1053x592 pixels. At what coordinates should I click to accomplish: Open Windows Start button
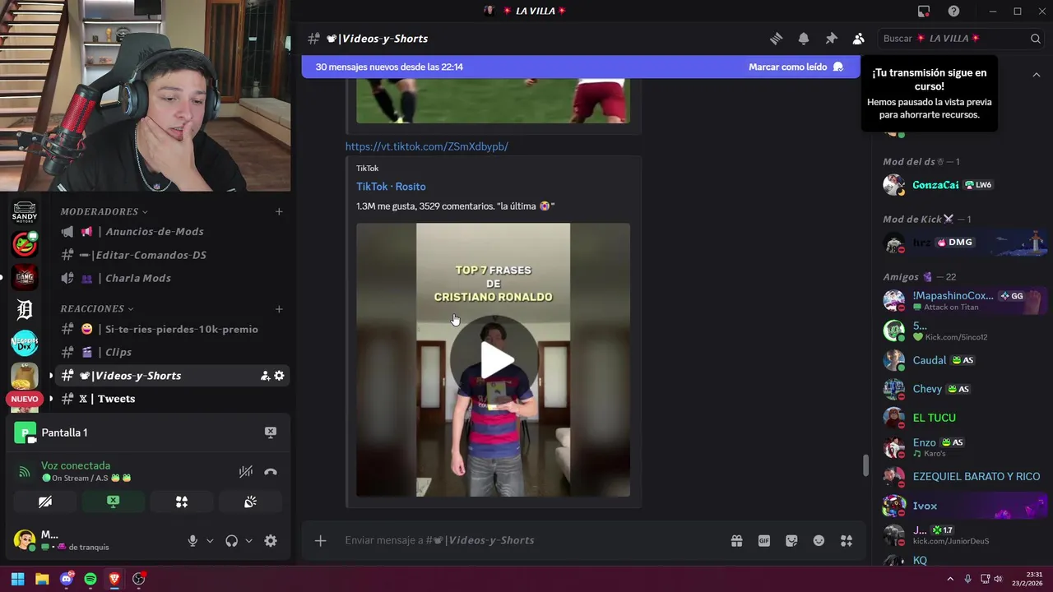tap(17, 579)
